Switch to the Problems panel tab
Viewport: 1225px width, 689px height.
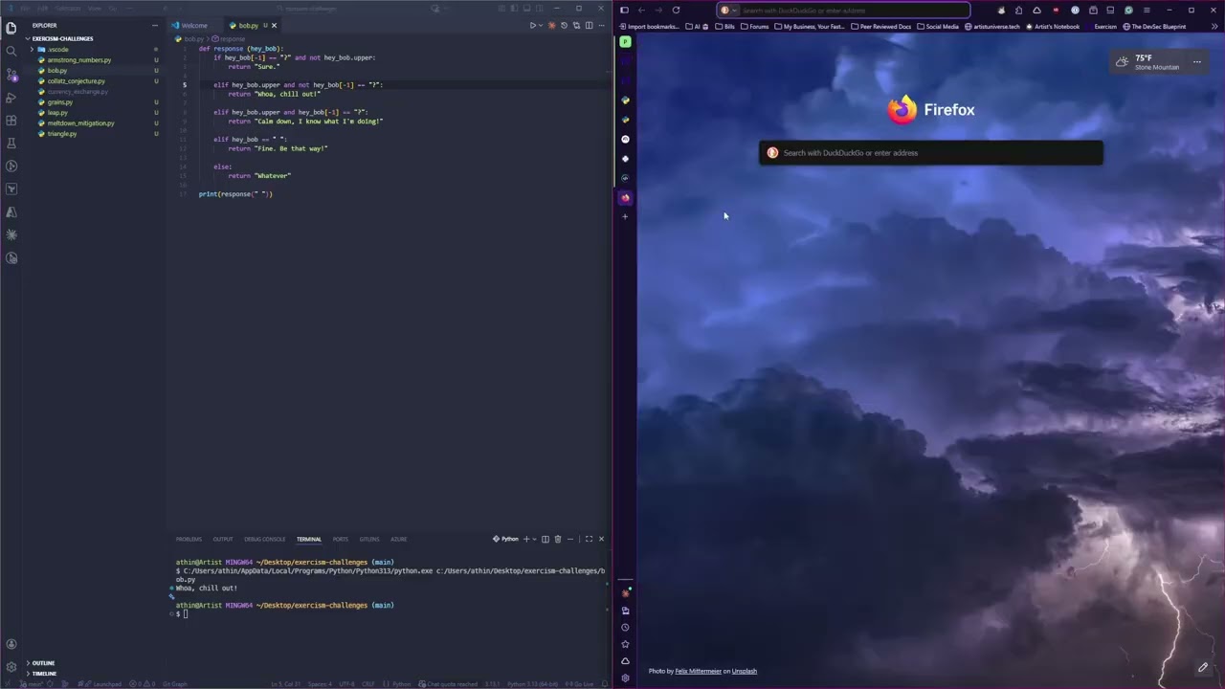(x=189, y=539)
